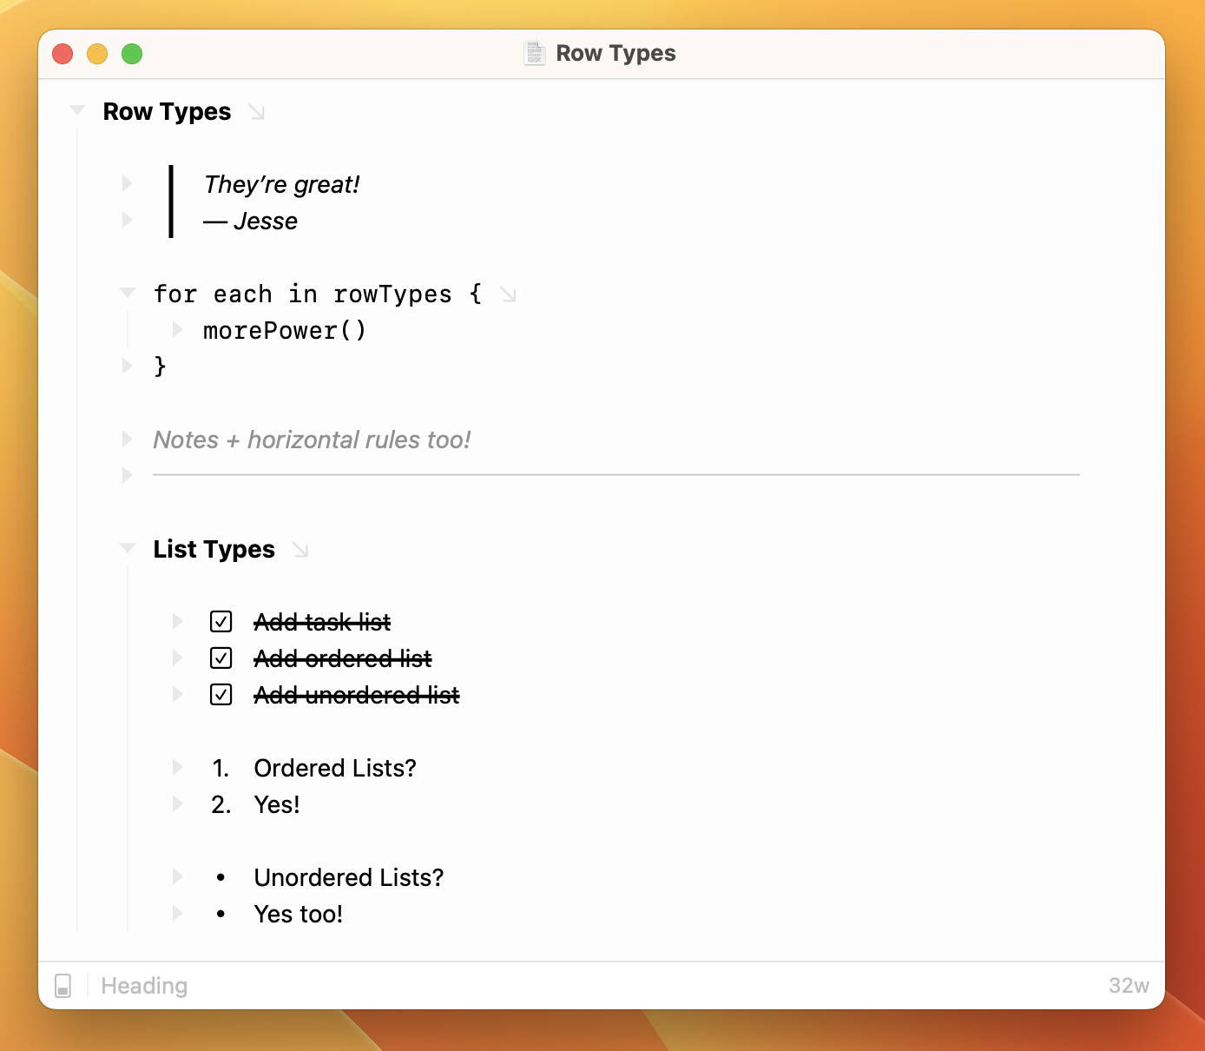Uncheck the 'Add task list' checkbox
This screenshot has height=1051, width=1205.
(x=221, y=622)
